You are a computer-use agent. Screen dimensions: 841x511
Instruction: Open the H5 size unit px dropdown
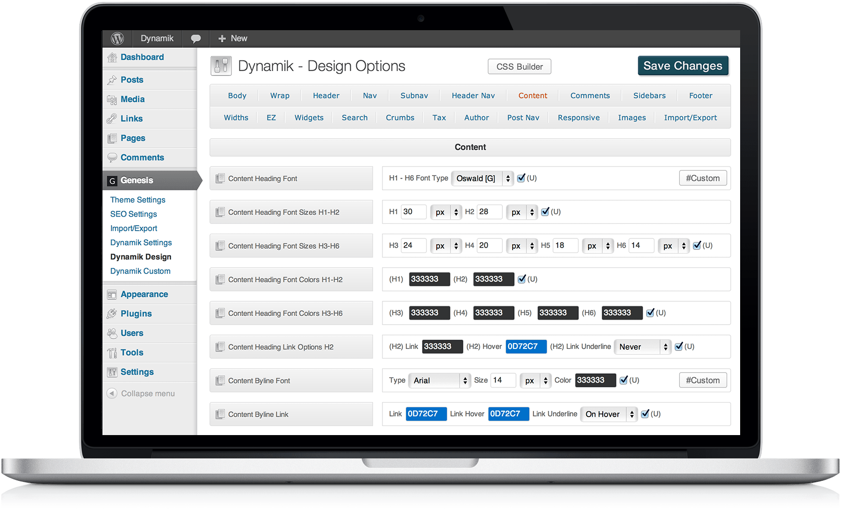598,246
